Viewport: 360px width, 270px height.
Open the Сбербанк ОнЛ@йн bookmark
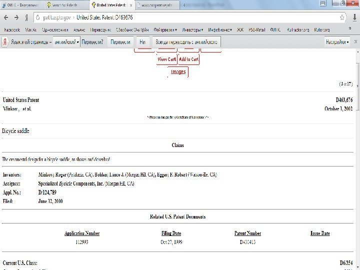pyautogui.click(x=132, y=29)
